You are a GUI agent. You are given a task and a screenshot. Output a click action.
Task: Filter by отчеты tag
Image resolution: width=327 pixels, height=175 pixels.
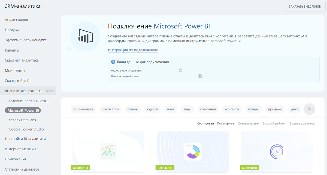coord(133,109)
